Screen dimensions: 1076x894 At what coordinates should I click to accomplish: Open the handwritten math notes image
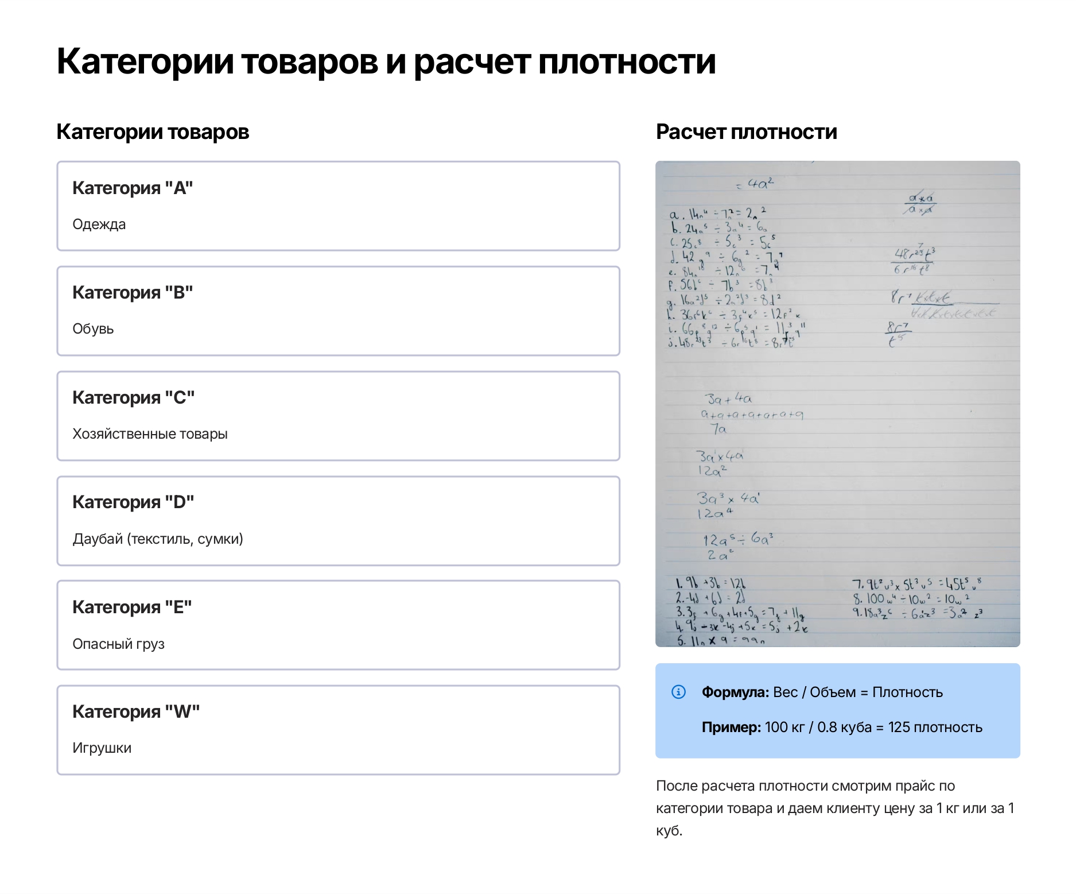click(838, 404)
